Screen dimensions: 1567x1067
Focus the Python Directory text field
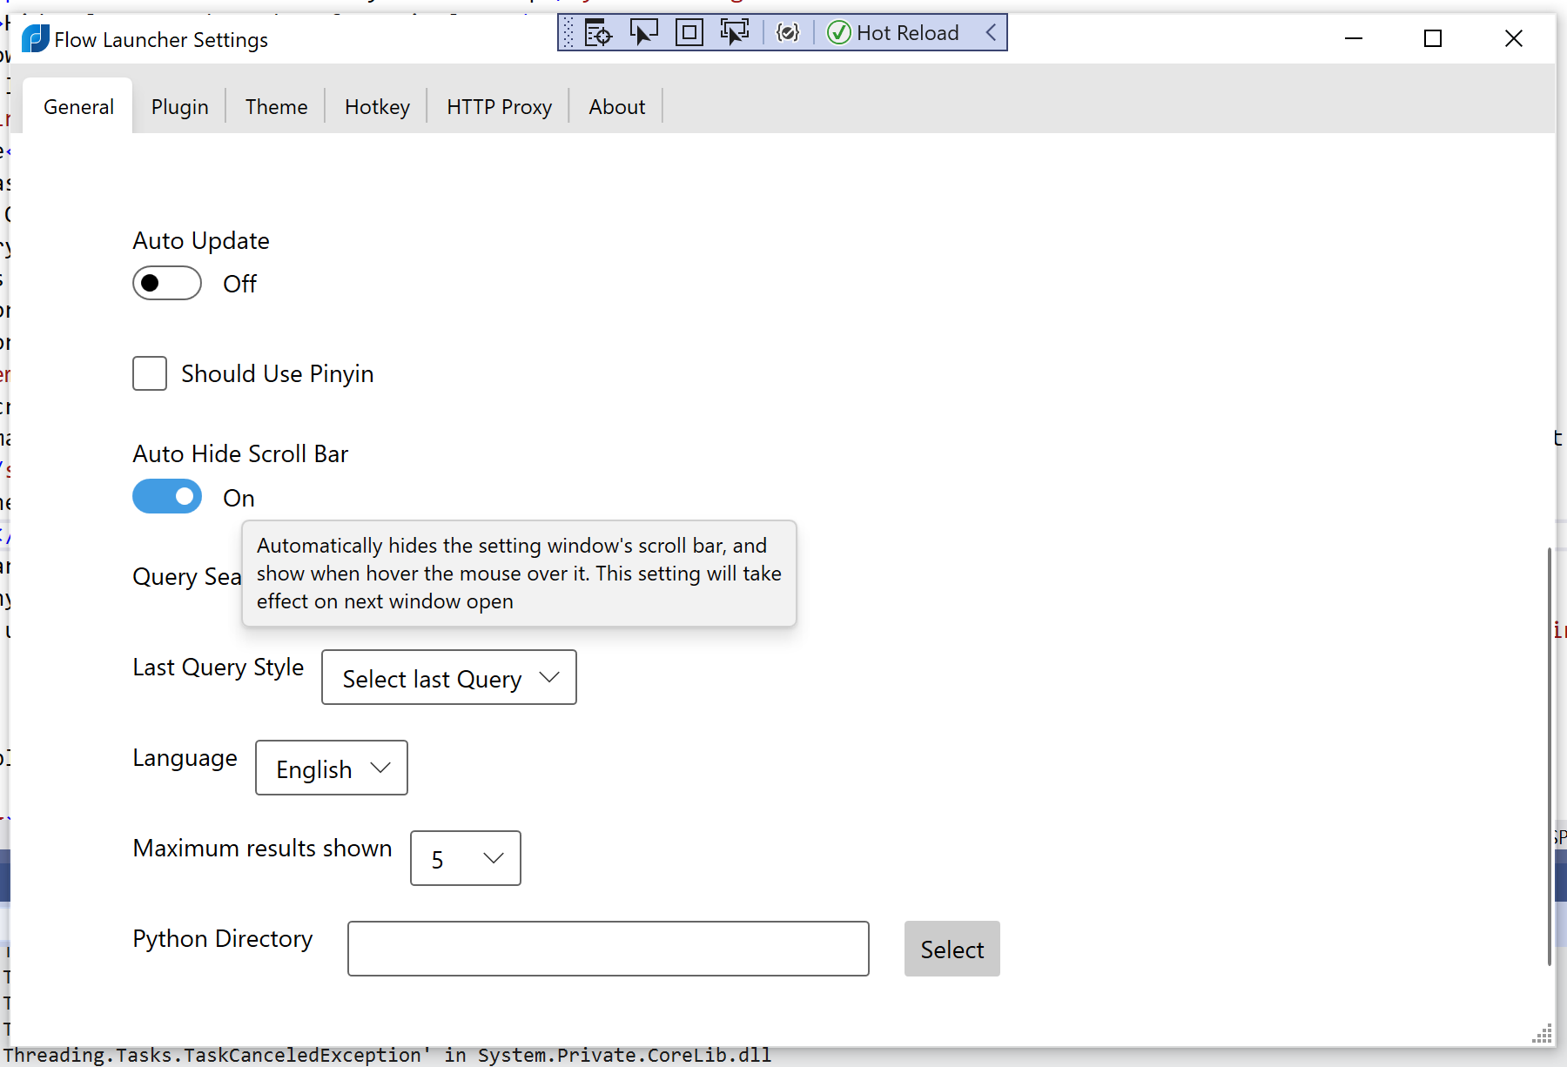click(609, 949)
